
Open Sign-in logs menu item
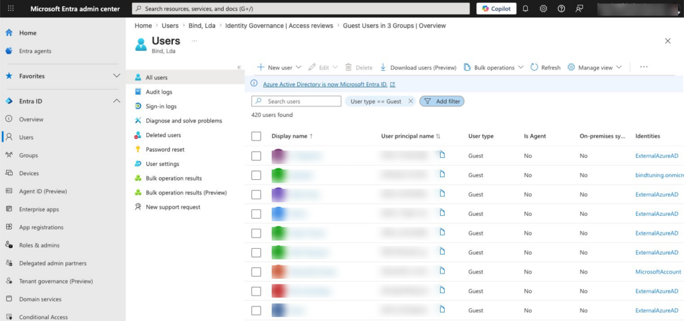(x=161, y=106)
